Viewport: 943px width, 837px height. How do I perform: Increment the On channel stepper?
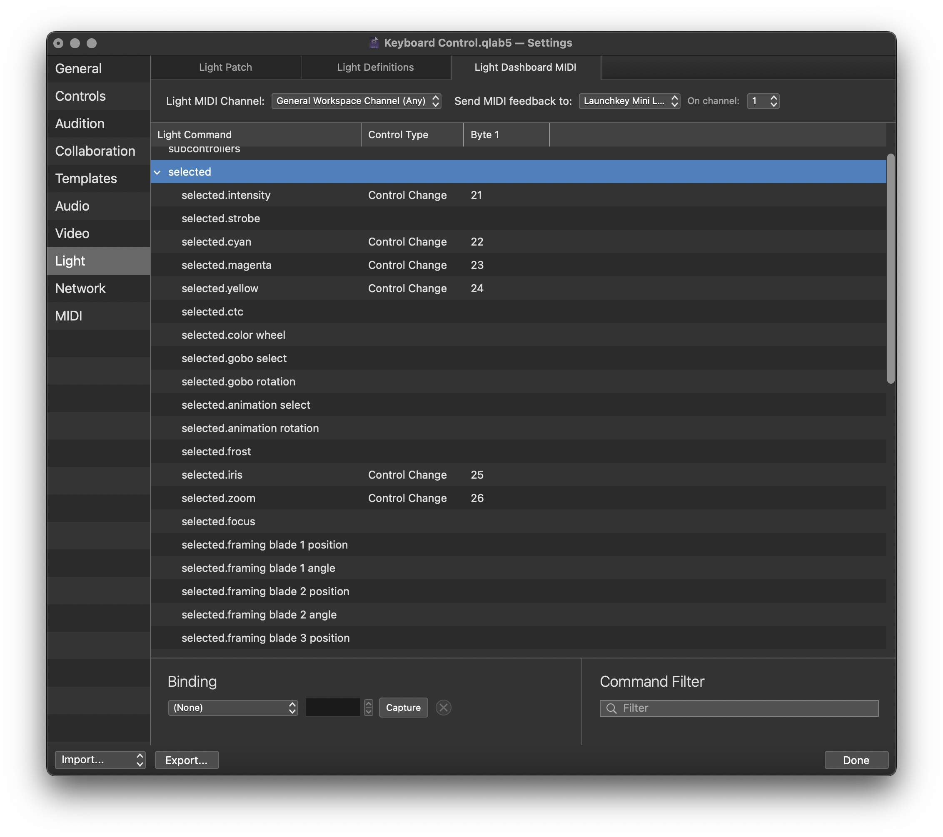click(x=774, y=98)
